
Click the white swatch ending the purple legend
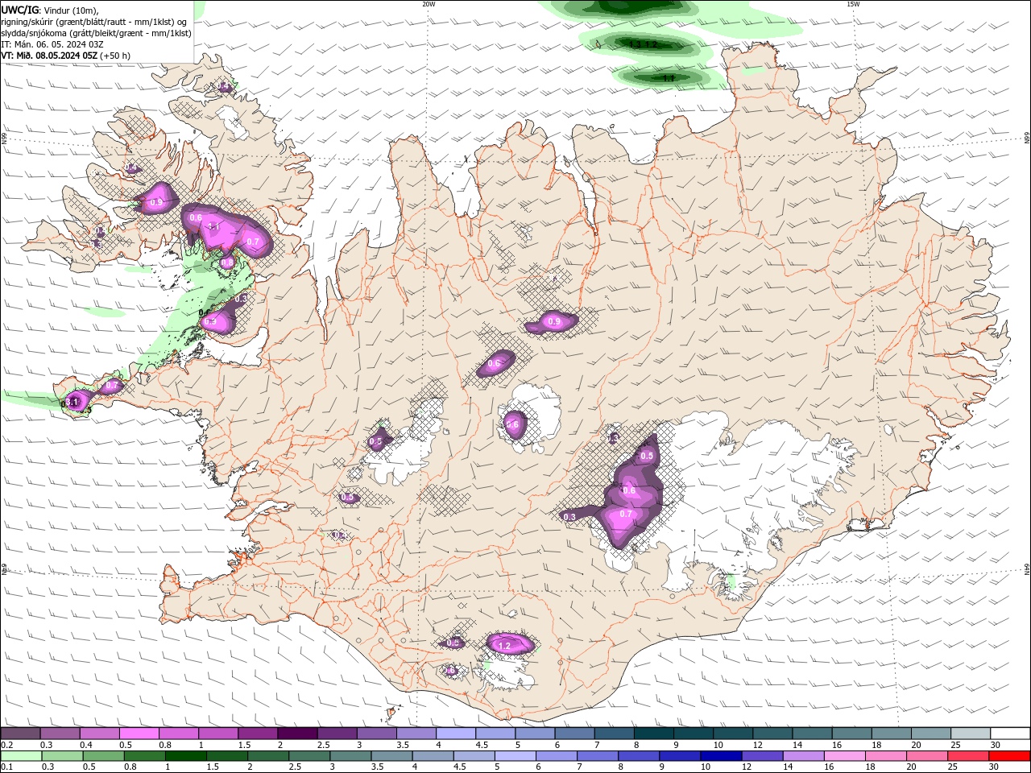[1010, 734]
